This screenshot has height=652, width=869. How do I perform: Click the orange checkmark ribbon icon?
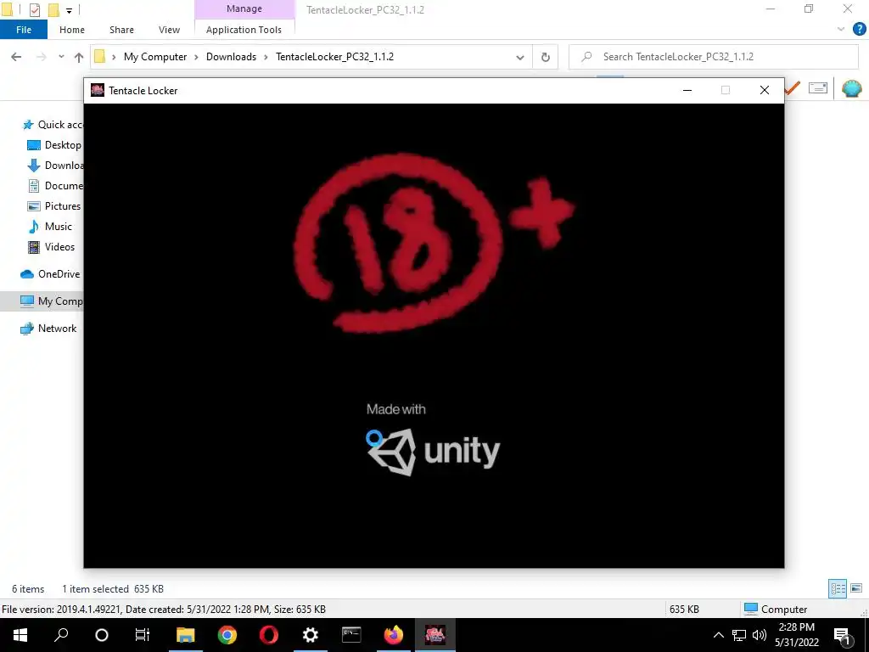(x=793, y=88)
